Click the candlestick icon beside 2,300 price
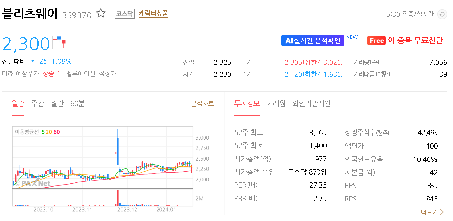 pos(60,42)
